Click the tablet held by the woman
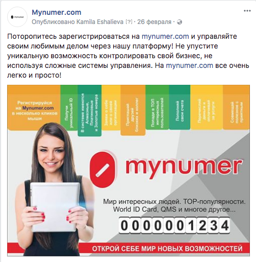The height and width of the screenshot is (262, 256). (55, 207)
